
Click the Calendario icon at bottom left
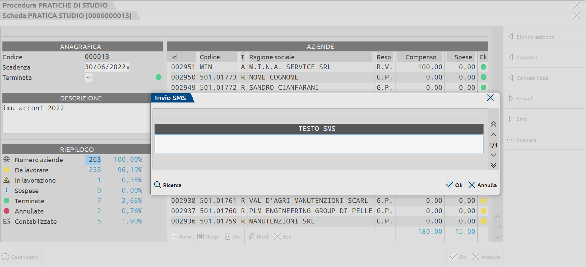click(x=5, y=257)
